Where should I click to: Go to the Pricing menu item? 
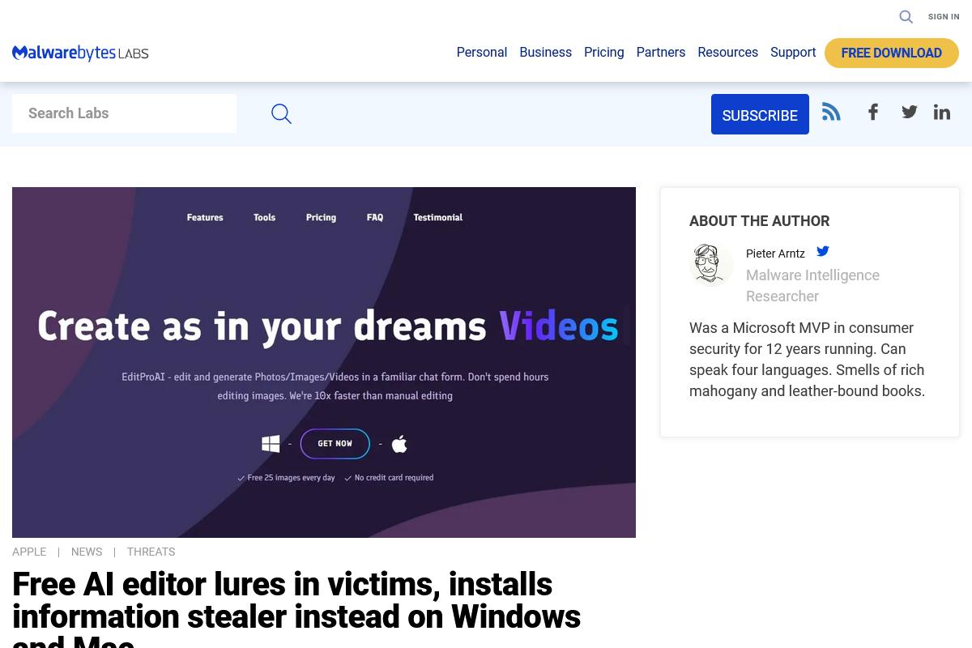coord(604,53)
